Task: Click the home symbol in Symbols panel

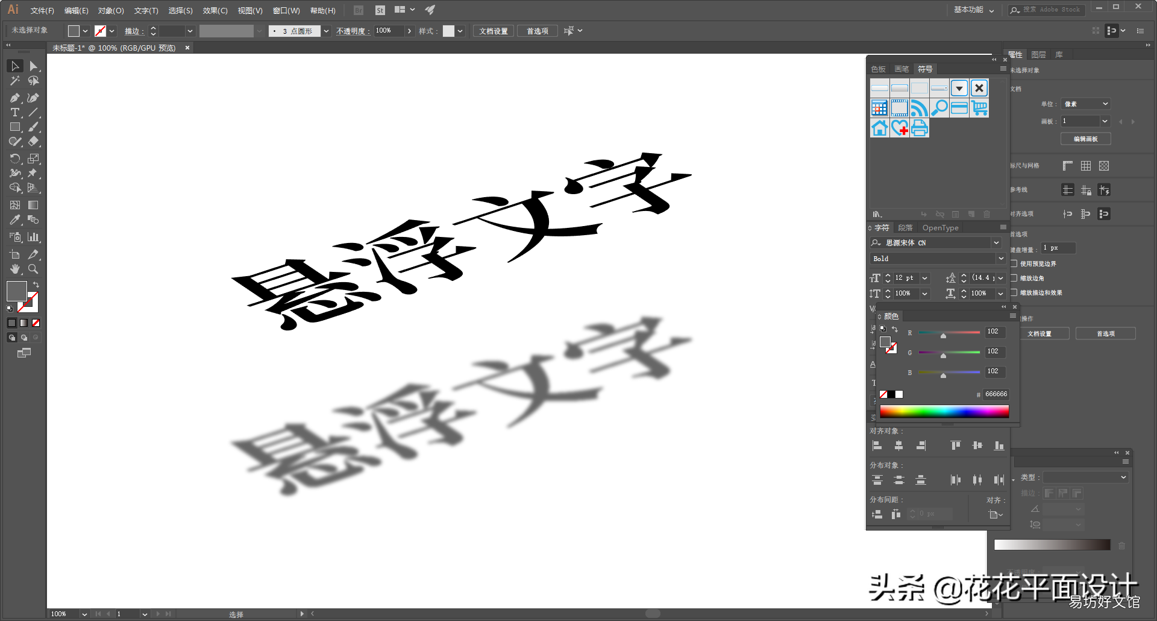Action: tap(880, 128)
